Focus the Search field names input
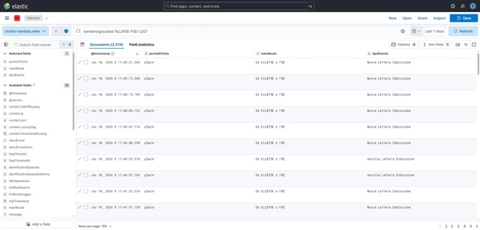The image size is (480, 230). tap(36, 45)
